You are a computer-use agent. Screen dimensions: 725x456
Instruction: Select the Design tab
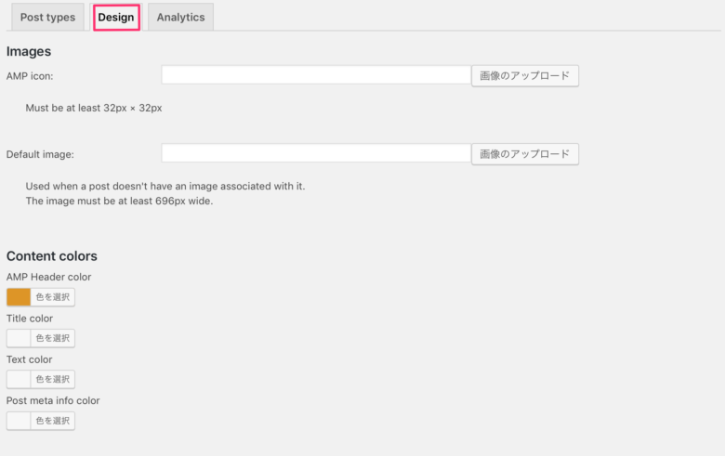coord(116,17)
